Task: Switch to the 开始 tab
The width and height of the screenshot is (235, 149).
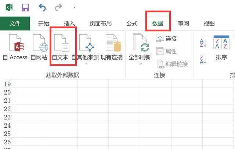Action: point(44,24)
